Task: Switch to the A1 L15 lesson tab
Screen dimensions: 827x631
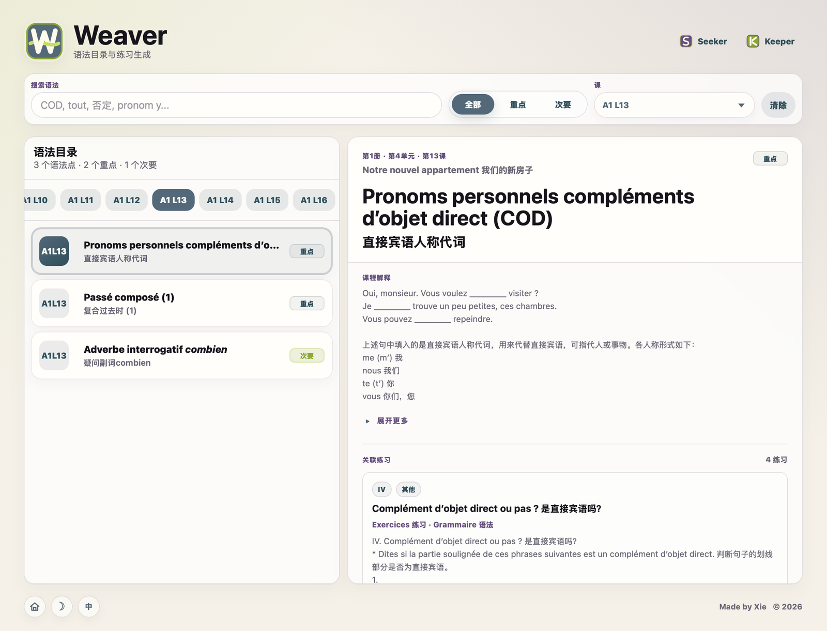Action: tap(267, 200)
